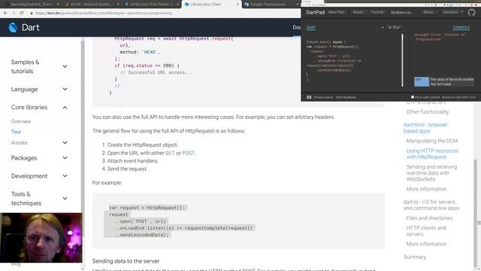Click the Packages sidebar label

click(24, 158)
